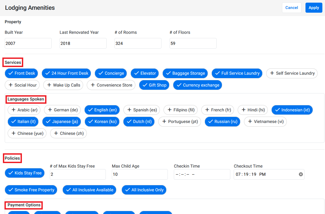
Task: Click the Property section label
Action: click(x=13, y=22)
